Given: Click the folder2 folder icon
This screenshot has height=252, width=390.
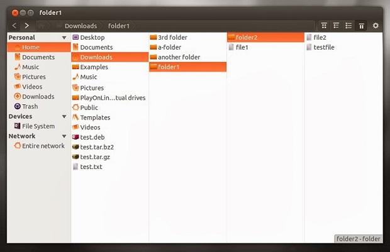Looking at the screenshot, I should pyautogui.click(x=231, y=37).
